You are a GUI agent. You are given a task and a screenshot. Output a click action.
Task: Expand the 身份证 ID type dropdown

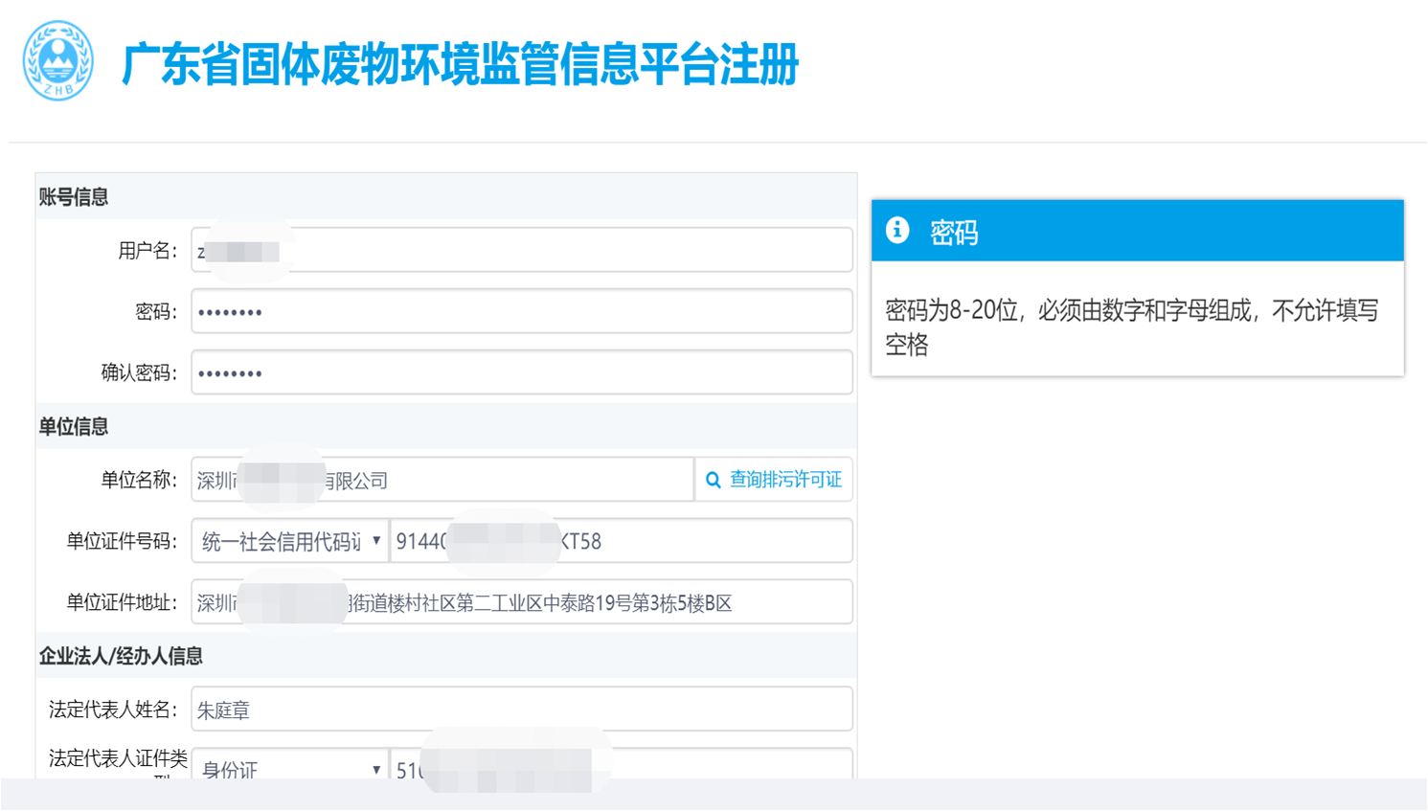(289, 768)
